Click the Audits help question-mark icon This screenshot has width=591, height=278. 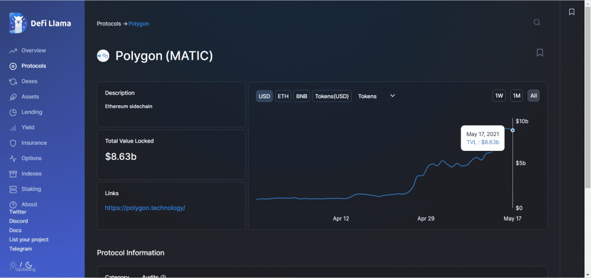tap(163, 276)
